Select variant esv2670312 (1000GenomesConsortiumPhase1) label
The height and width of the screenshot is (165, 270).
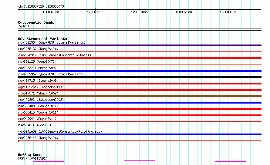pyautogui.click(x=55, y=55)
